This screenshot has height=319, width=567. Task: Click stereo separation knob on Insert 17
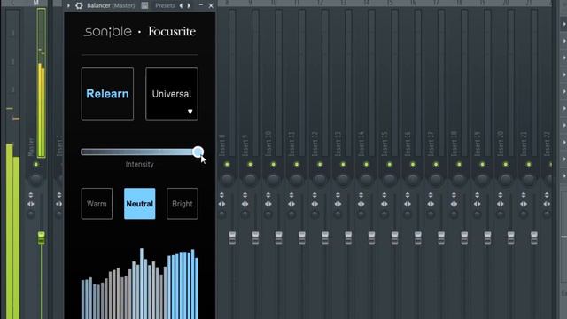coord(431,214)
